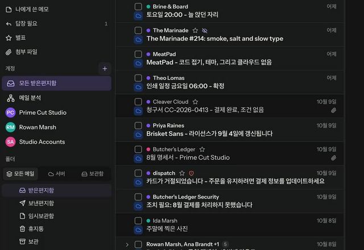Open the 휴지통 trash folder
This screenshot has height=250, width=364.
pyautogui.click(x=56, y=229)
